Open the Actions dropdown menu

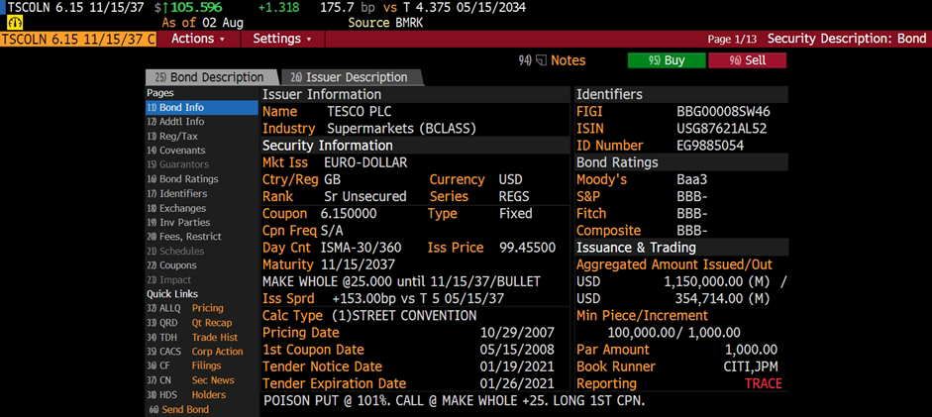(198, 39)
